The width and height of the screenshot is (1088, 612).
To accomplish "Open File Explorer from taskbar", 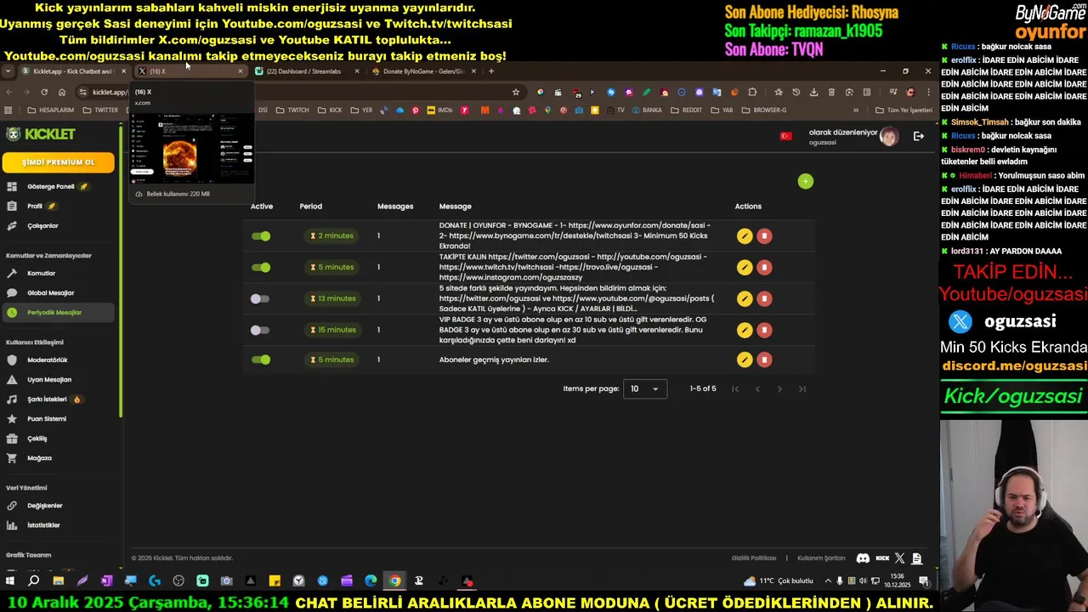I will 58,581.
